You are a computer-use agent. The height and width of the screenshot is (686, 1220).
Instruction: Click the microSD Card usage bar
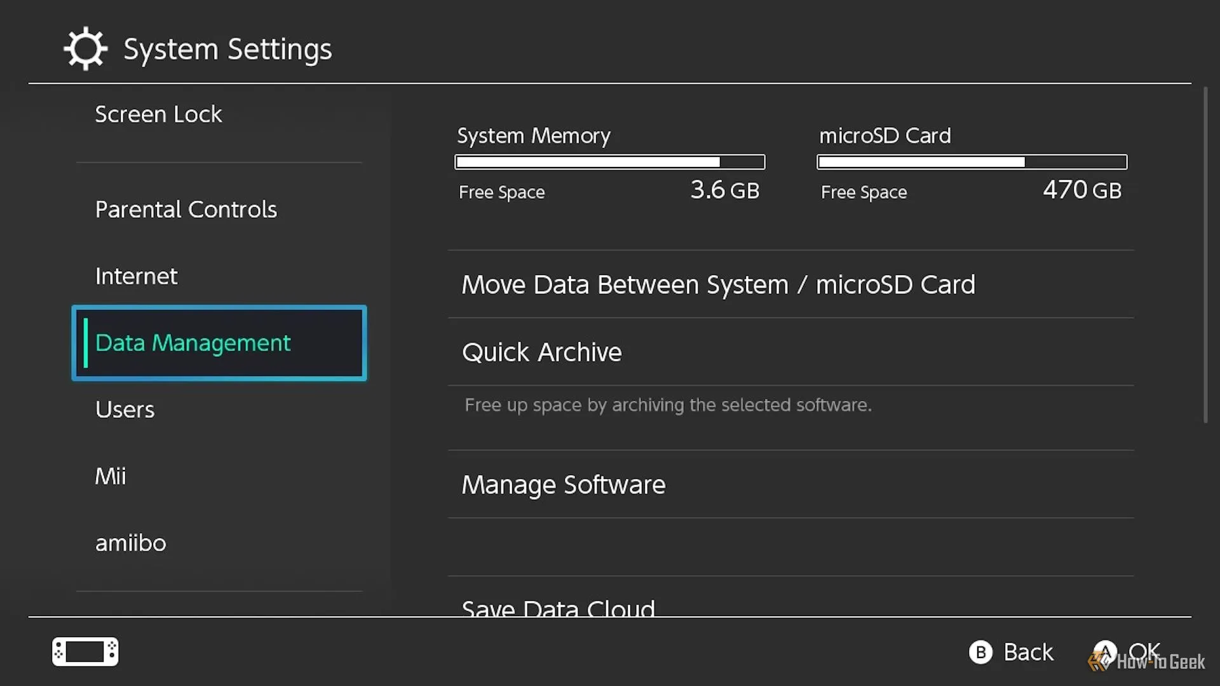[972, 162]
